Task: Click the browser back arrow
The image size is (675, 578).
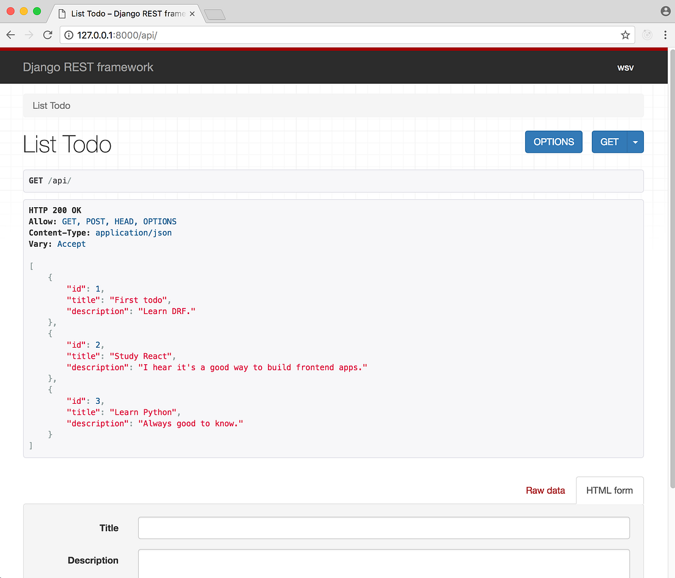Action: click(10, 35)
